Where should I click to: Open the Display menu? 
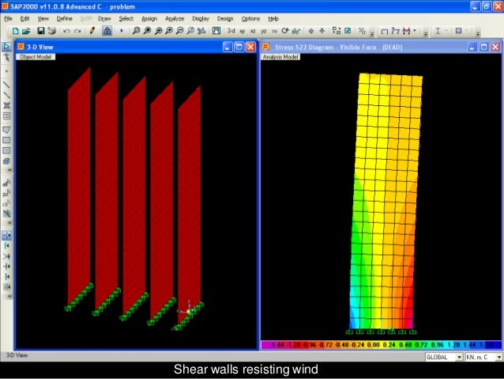click(201, 19)
